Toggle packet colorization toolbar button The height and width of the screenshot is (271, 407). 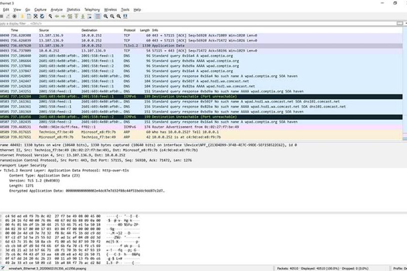coord(97,16)
